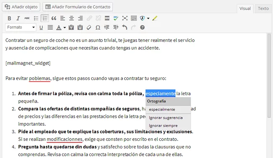This screenshot has height=158, width=273.
Task: Click the yellow highlighter pencil icon
Action: coord(155,18)
